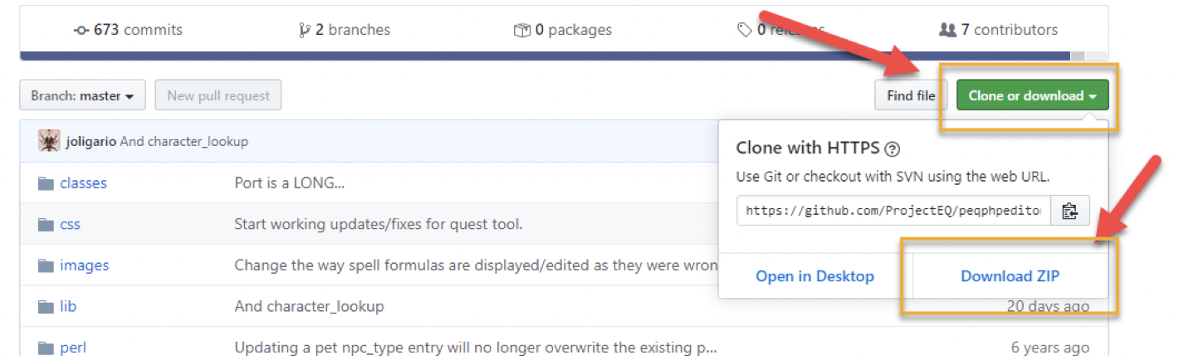
Task: Click joligario's avatar thumbnail
Action: tap(49, 141)
